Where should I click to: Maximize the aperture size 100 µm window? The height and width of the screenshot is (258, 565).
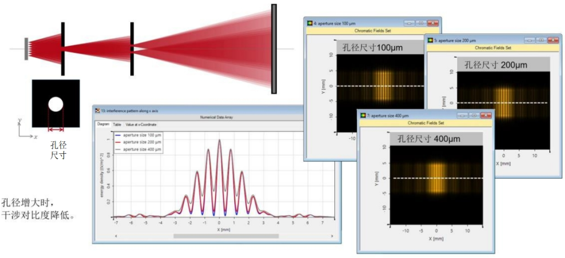click(x=421, y=23)
